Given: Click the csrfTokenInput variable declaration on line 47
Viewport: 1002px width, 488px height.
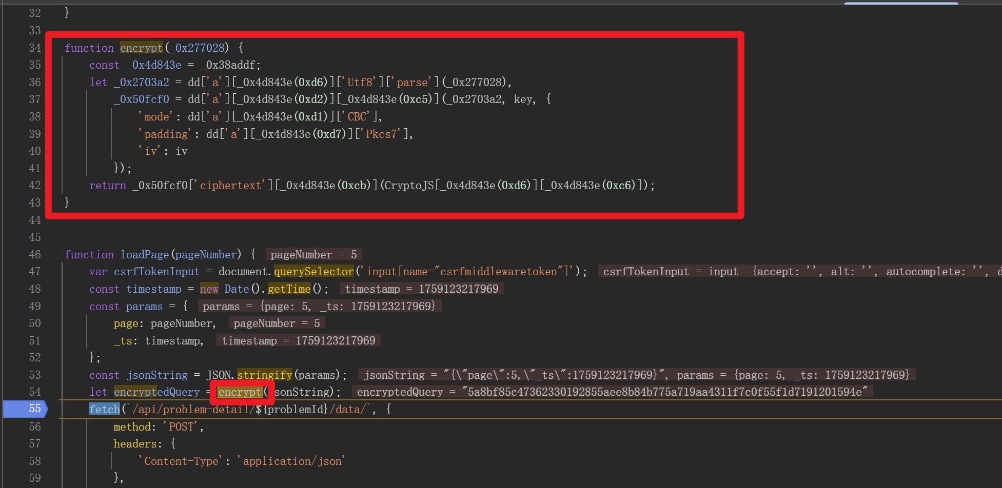Looking at the screenshot, I should tap(157, 271).
